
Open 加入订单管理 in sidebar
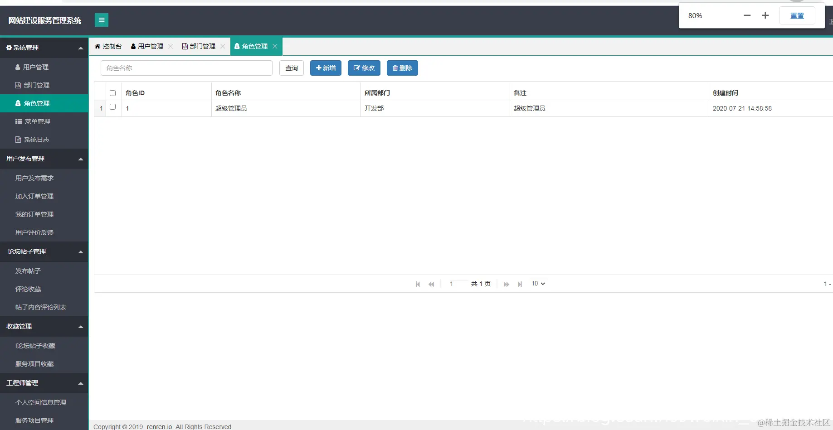coord(44,196)
